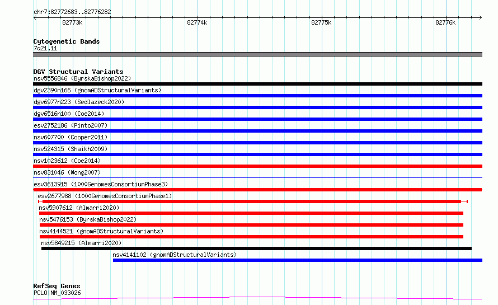Select the nsv5849215 (Almarri2020) label

tap(81, 243)
